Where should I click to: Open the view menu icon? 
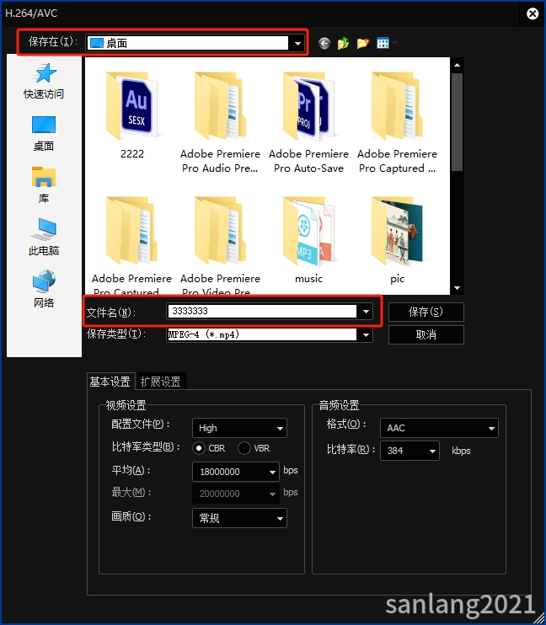pos(383,43)
